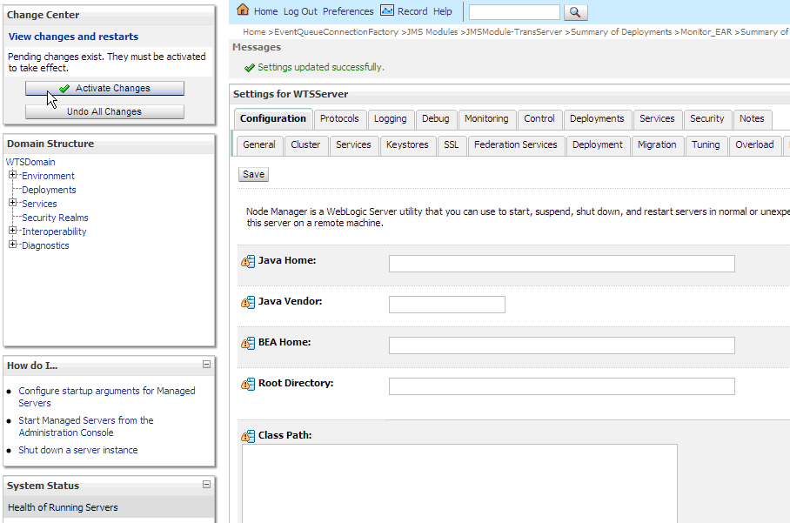
Task: Click the Record icon in the toolbar
Action: click(x=387, y=10)
